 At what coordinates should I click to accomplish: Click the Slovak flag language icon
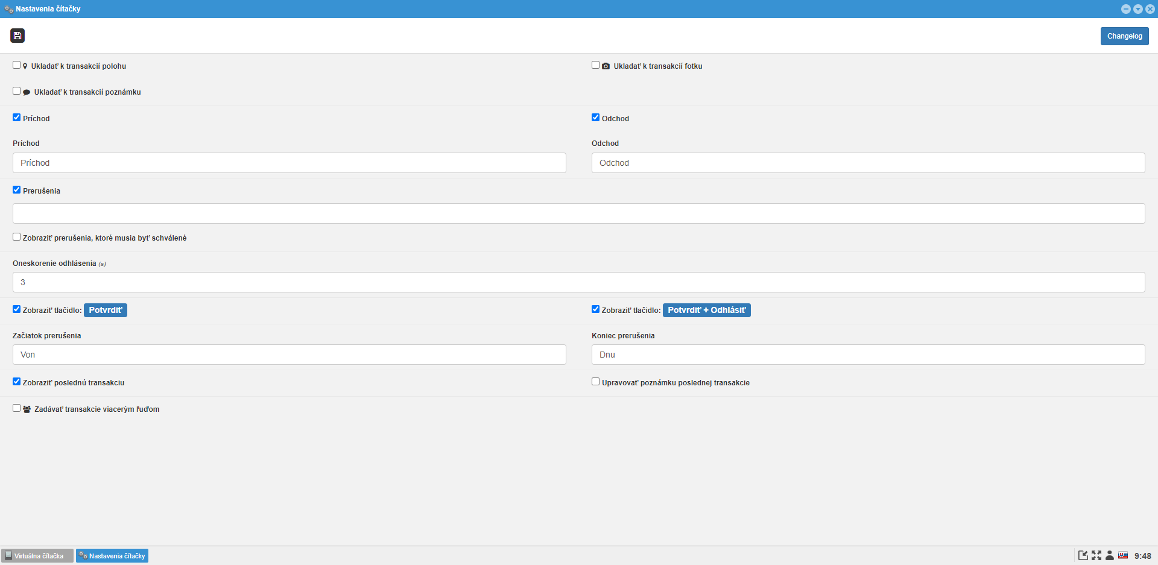[1123, 555]
